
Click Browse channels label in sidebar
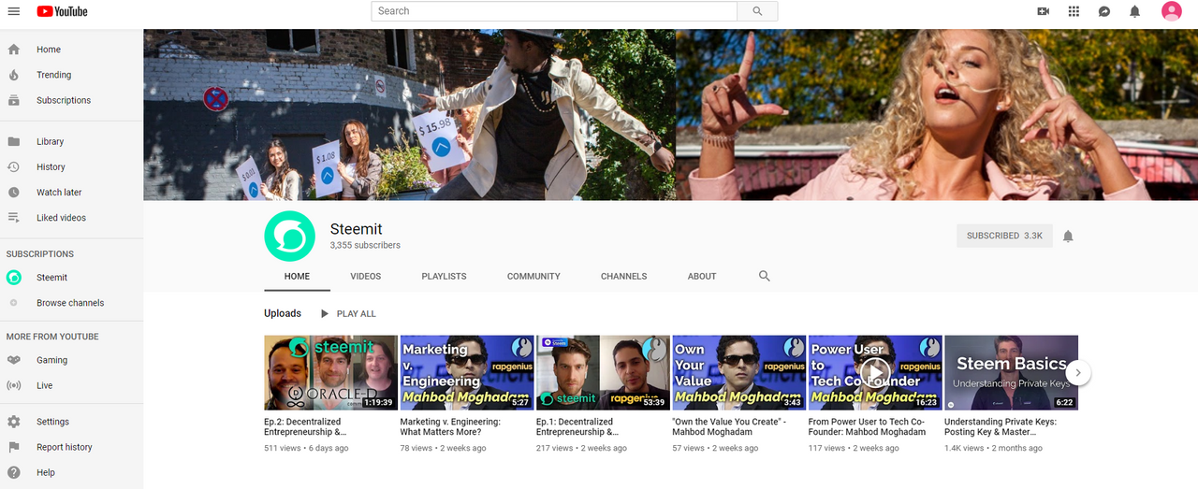click(x=70, y=303)
